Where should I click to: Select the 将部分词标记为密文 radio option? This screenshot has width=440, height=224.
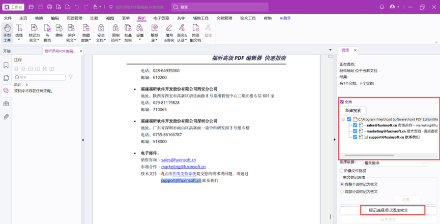coord(342,191)
